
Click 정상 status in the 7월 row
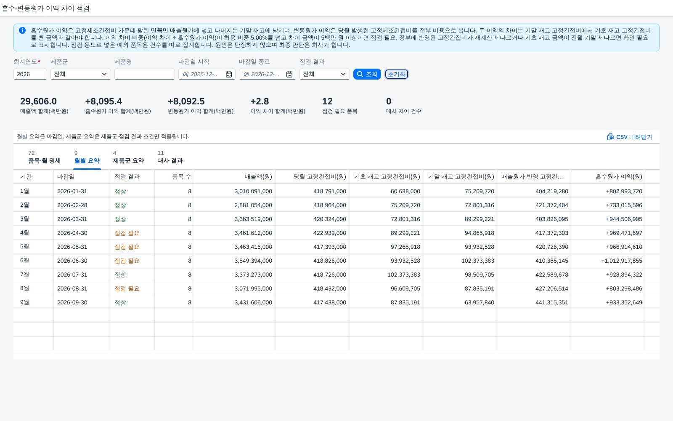pos(120,274)
